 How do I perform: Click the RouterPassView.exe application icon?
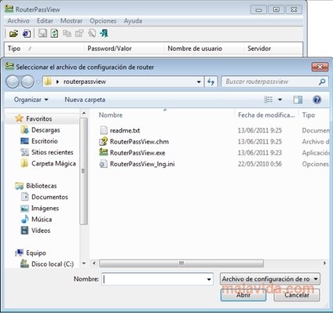(104, 153)
